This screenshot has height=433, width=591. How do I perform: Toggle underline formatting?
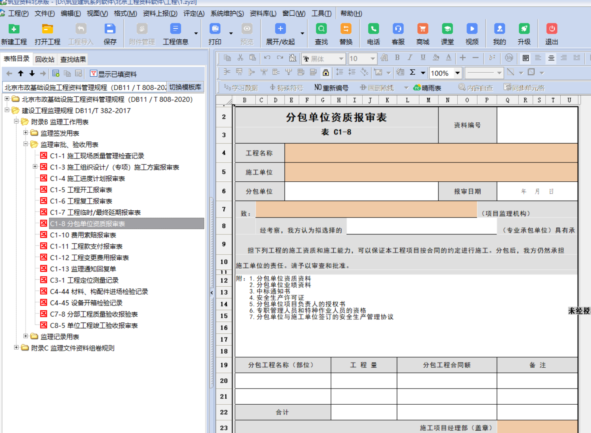(423, 58)
